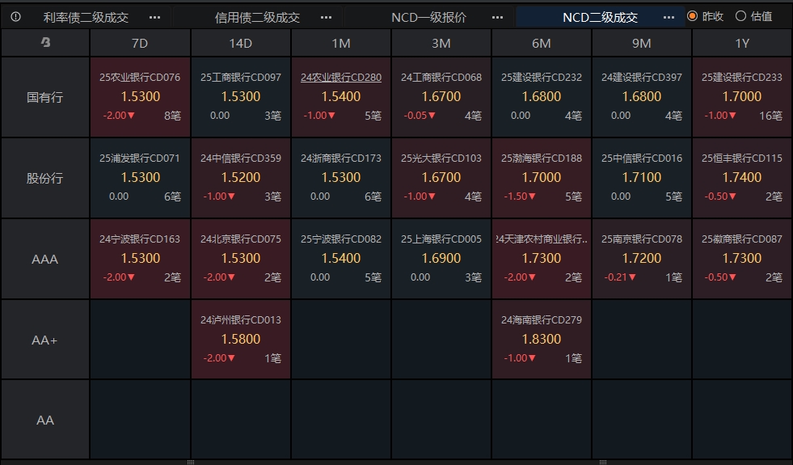Image resolution: width=793 pixels, height=465 pixels.
Task: Click the 24浙商银行CD173 cell
Action: point(341,178)
